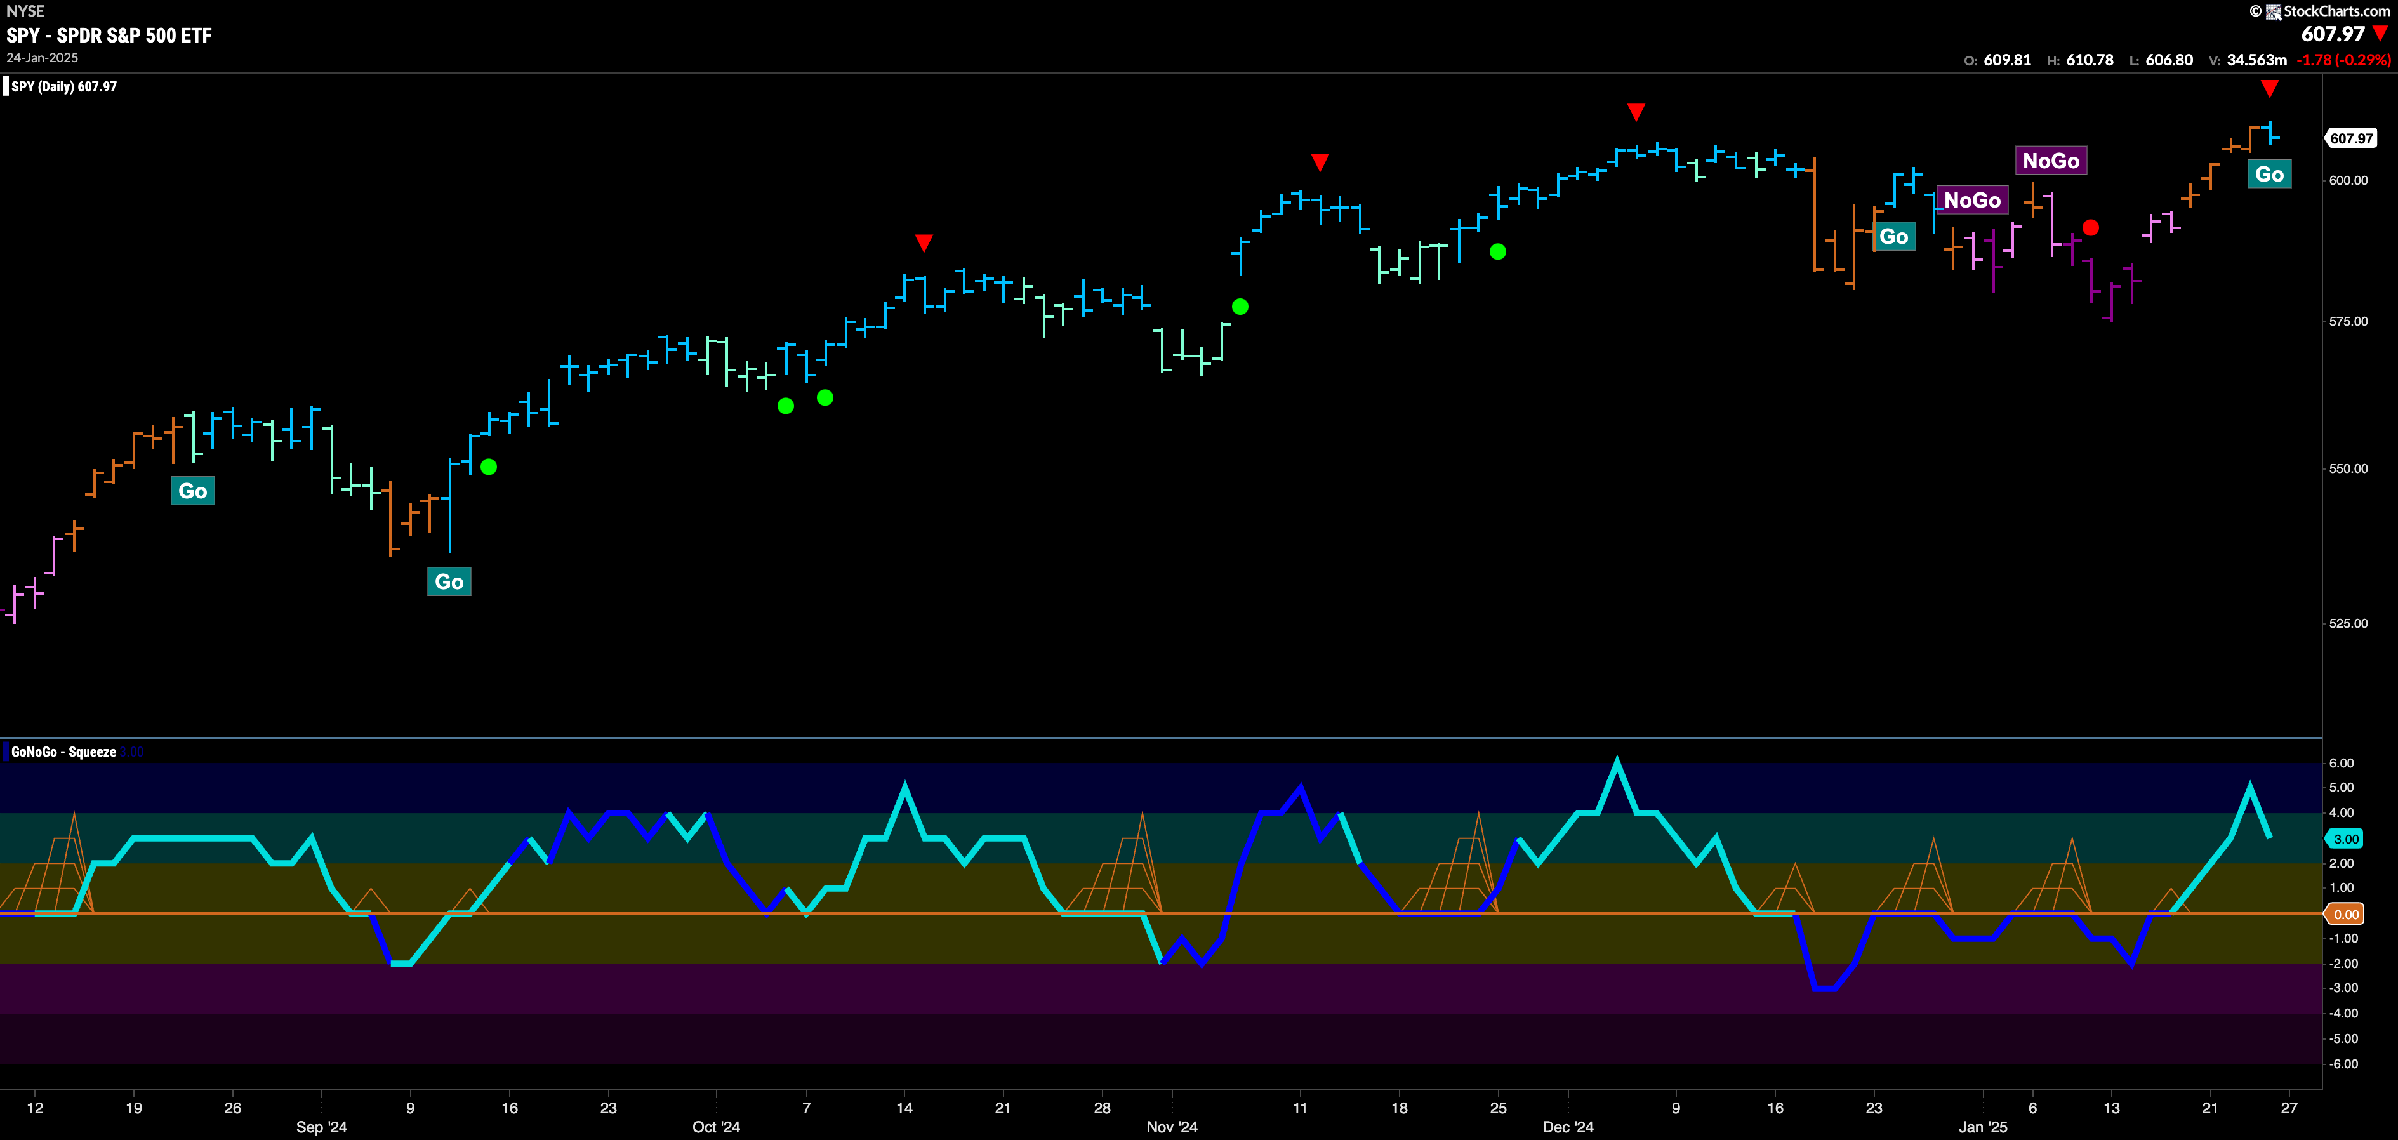The height and width of the screenshot is (1140, 2398).
Task: Click the Go label near the December 23 bars
Action: click(x=1893, y=236)
